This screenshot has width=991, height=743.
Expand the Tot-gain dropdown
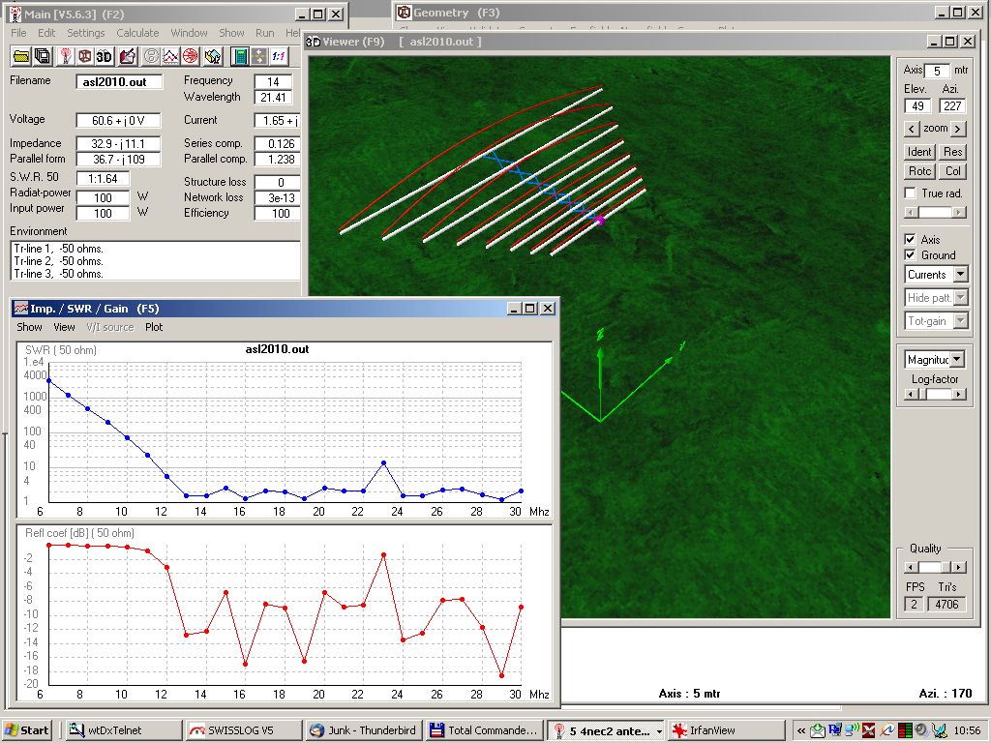click(x=961, y=321)
